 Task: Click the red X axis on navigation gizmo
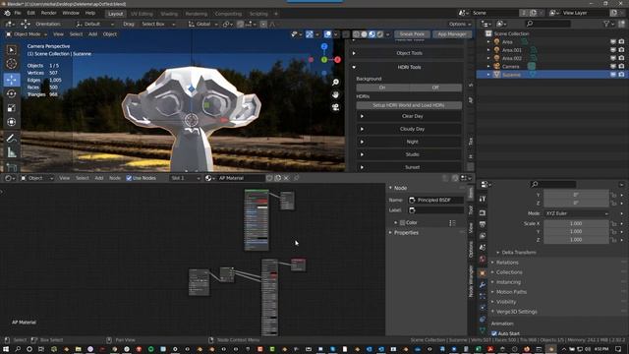[337, 60]
